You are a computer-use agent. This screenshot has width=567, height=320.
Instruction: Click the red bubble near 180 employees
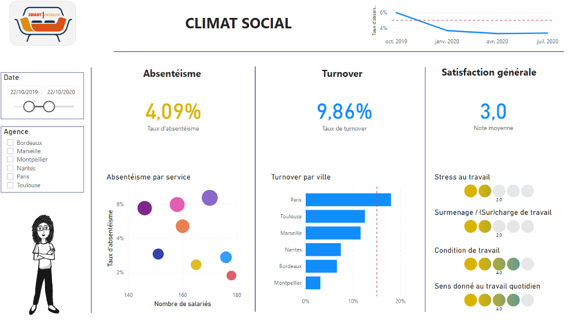click(x=231, y=276)
